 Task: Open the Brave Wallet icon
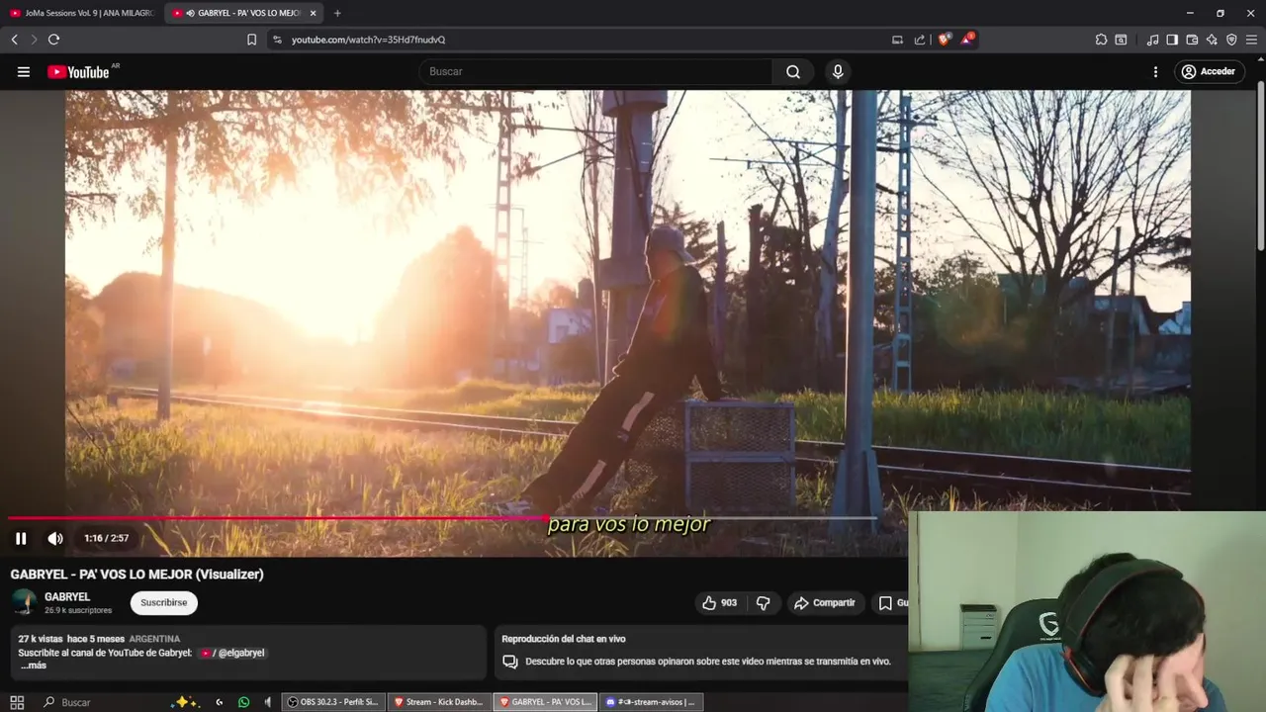click(x=1192, y=40)
